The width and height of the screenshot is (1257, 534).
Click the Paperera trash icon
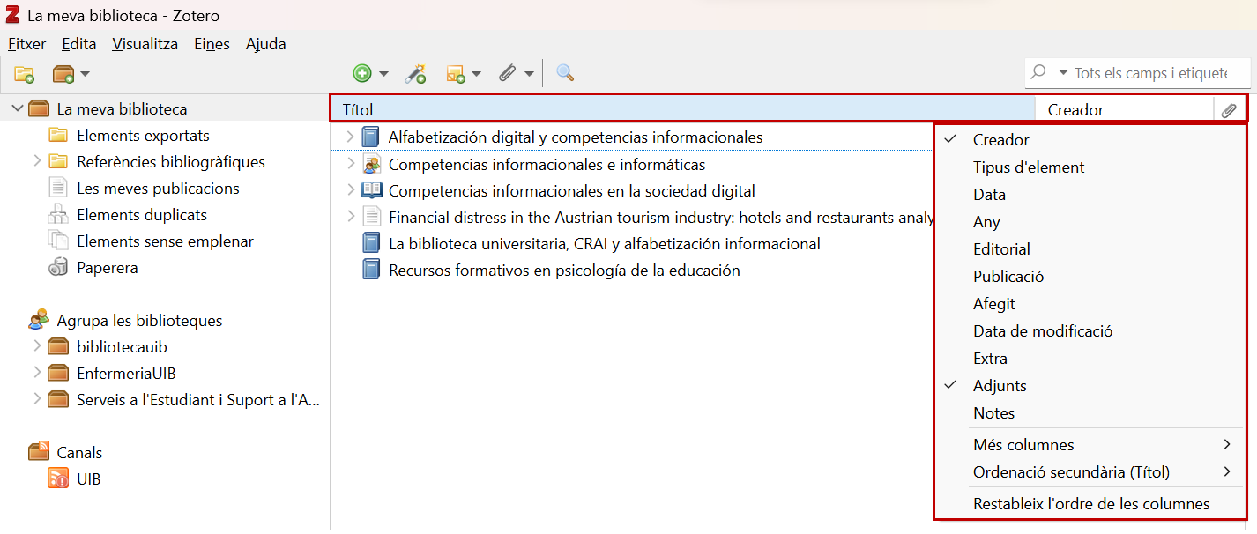point(58,267)
